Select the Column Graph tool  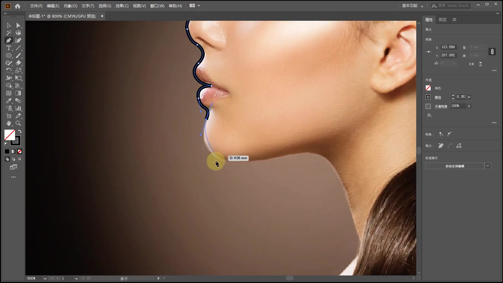18,108
